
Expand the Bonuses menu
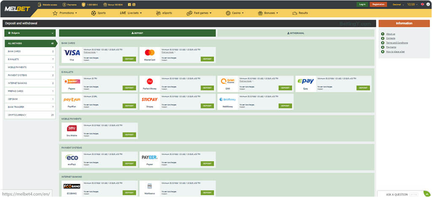(x=277, y=13)
